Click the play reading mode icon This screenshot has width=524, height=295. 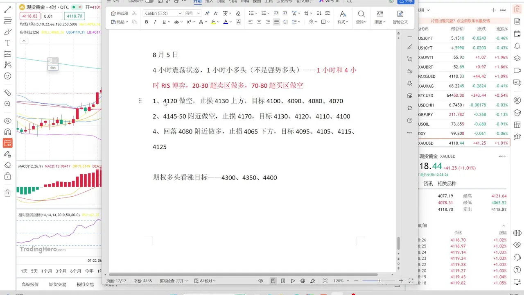(293, 281)
